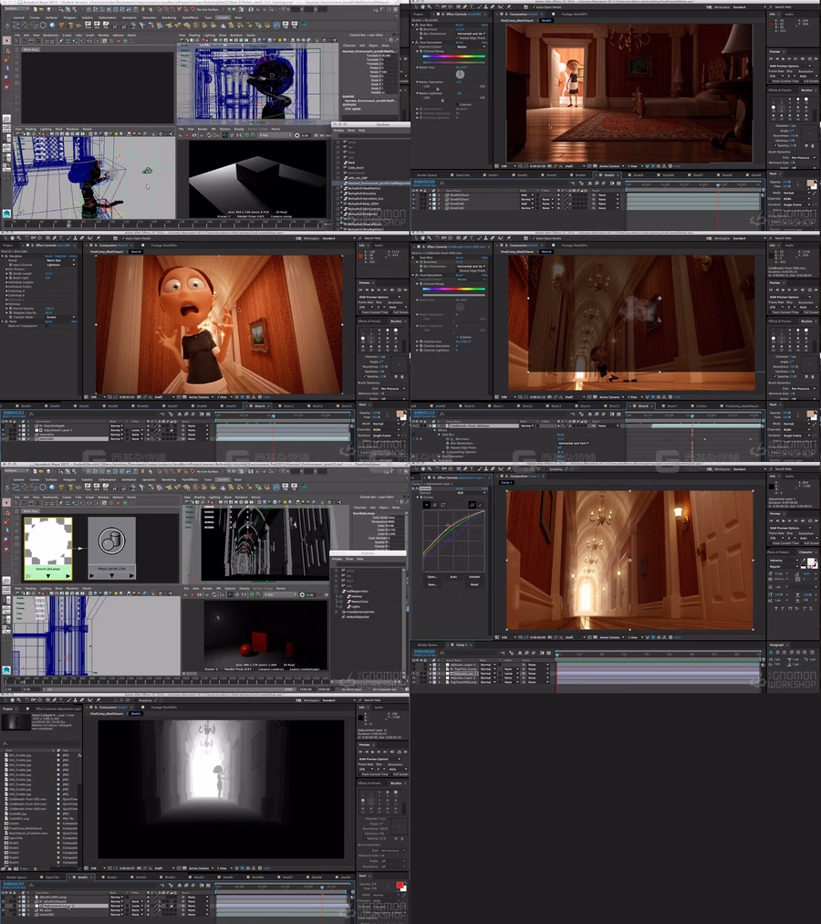Screen dimensions: 821x924
Task: Toggle visibility of layer 3 in the Comp 1 timeline
Action: 413,674
